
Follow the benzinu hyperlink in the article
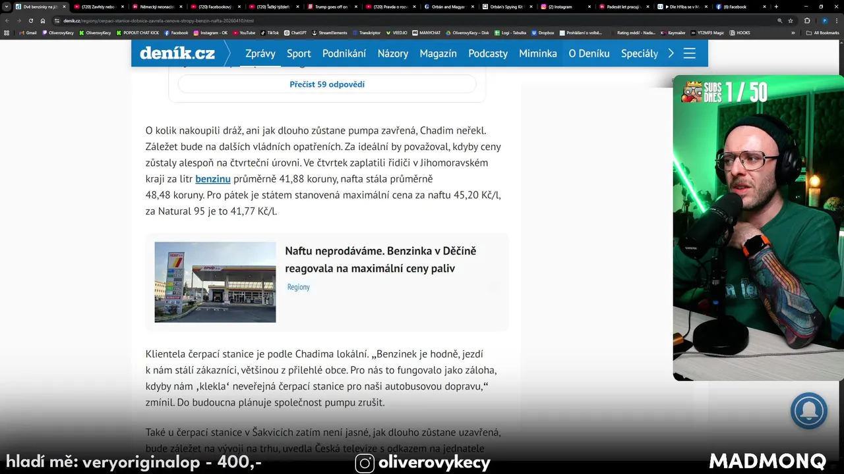213,178
